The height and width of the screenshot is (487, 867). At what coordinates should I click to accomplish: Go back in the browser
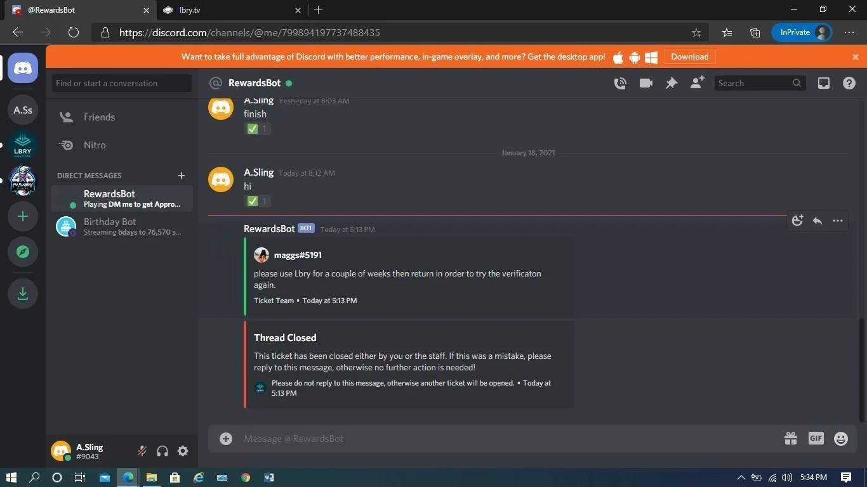coord(18,32)
